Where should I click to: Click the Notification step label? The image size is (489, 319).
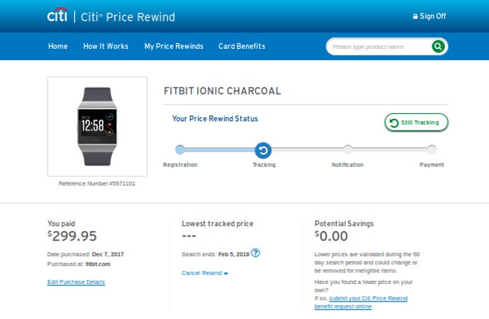point(348,165)
